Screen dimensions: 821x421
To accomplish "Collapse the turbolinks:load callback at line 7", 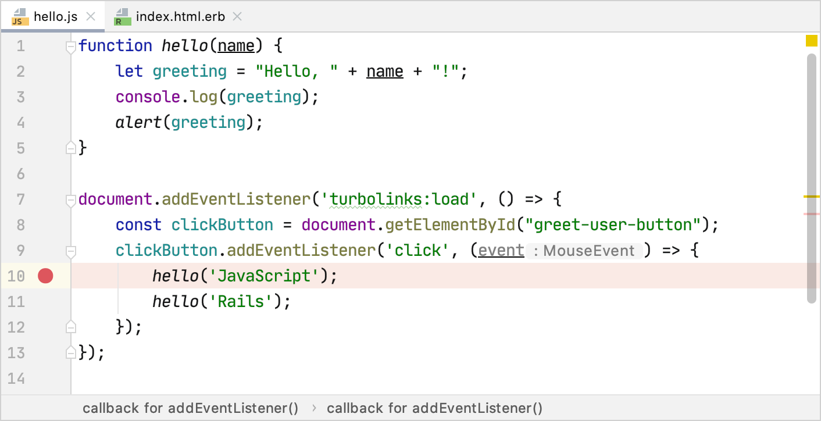I will click(x=70, y=199).
